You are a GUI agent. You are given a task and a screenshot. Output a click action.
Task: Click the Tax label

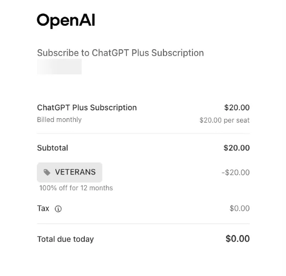(43, 208)
